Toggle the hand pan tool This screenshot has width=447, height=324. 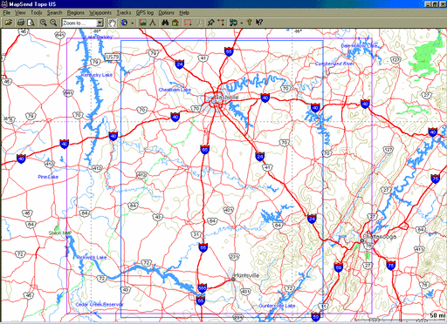112,23
